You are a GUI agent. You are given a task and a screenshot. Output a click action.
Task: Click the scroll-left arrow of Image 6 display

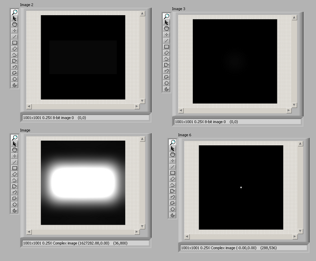(x=188, y=237)
